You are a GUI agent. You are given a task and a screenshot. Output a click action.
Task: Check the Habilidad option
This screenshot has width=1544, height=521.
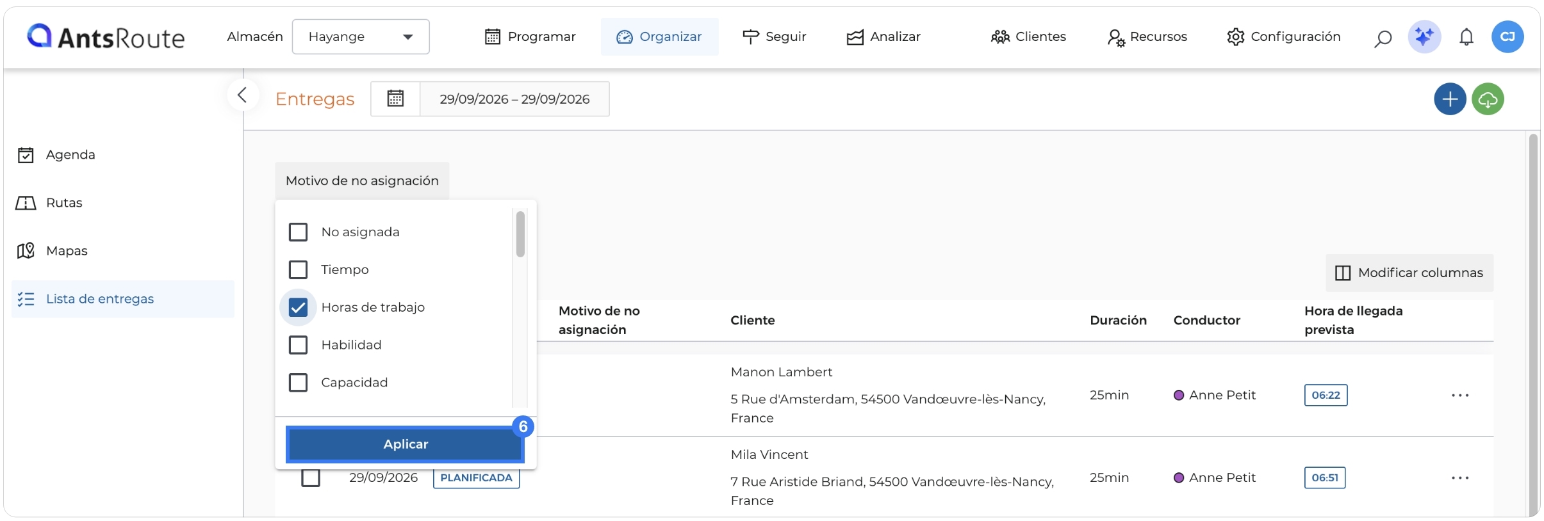pos(298,345)
